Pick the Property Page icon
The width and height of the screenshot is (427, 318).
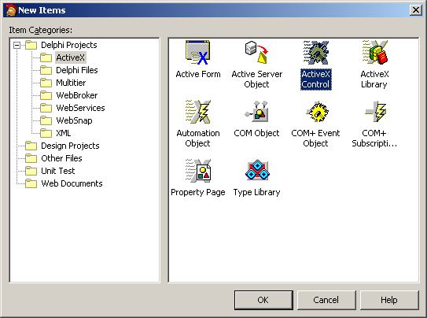click(198, 171)
